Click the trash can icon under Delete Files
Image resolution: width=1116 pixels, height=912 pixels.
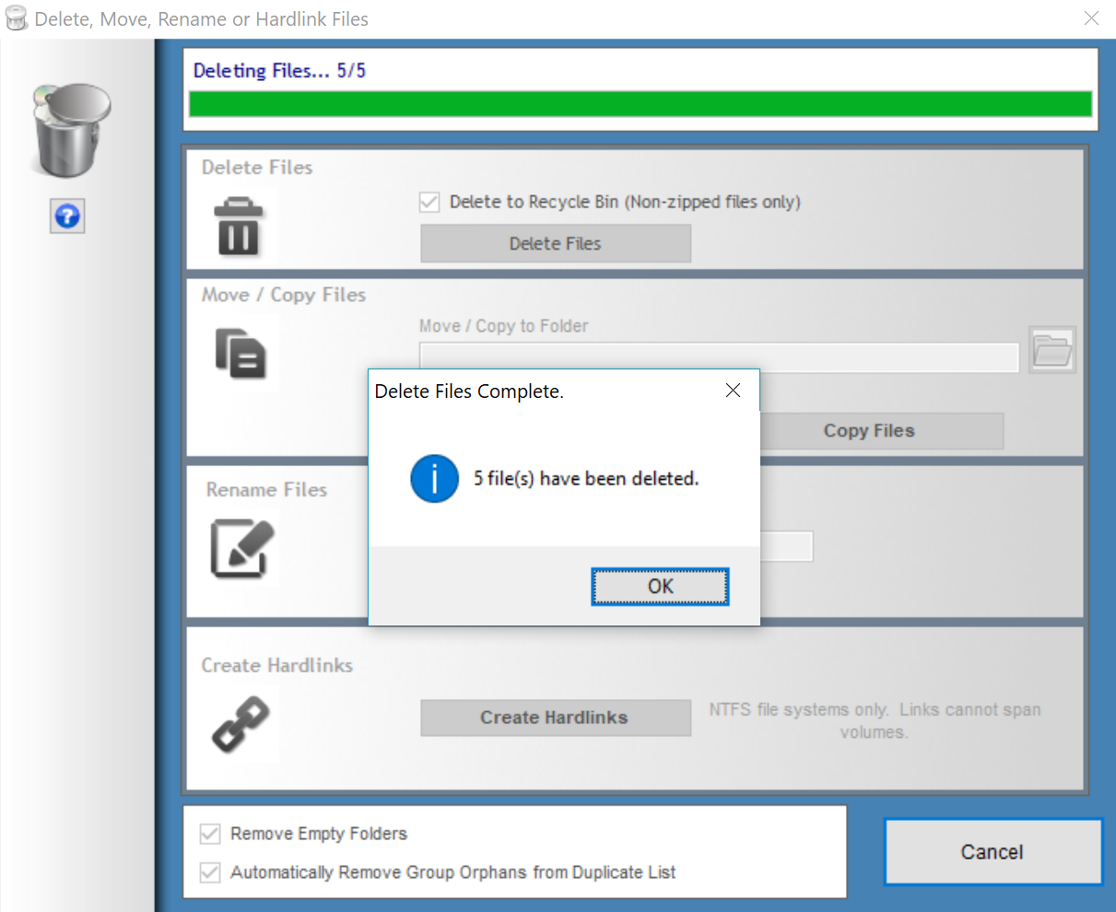click(x=239, y=227)
